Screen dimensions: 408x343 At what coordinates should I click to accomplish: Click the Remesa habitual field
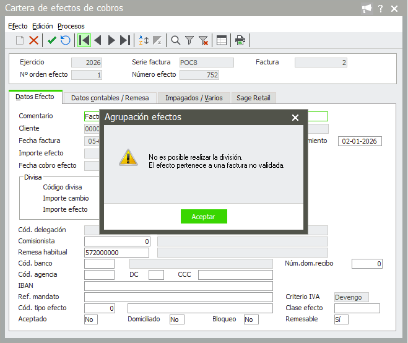pyautogui.click(x=116, y=253)
